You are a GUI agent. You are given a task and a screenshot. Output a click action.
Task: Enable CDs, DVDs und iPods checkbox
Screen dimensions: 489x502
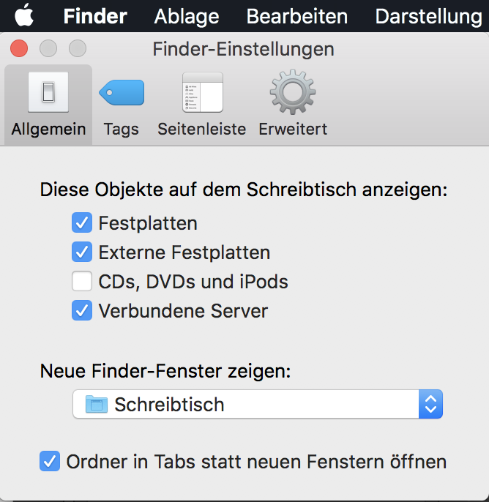point(82,281)
